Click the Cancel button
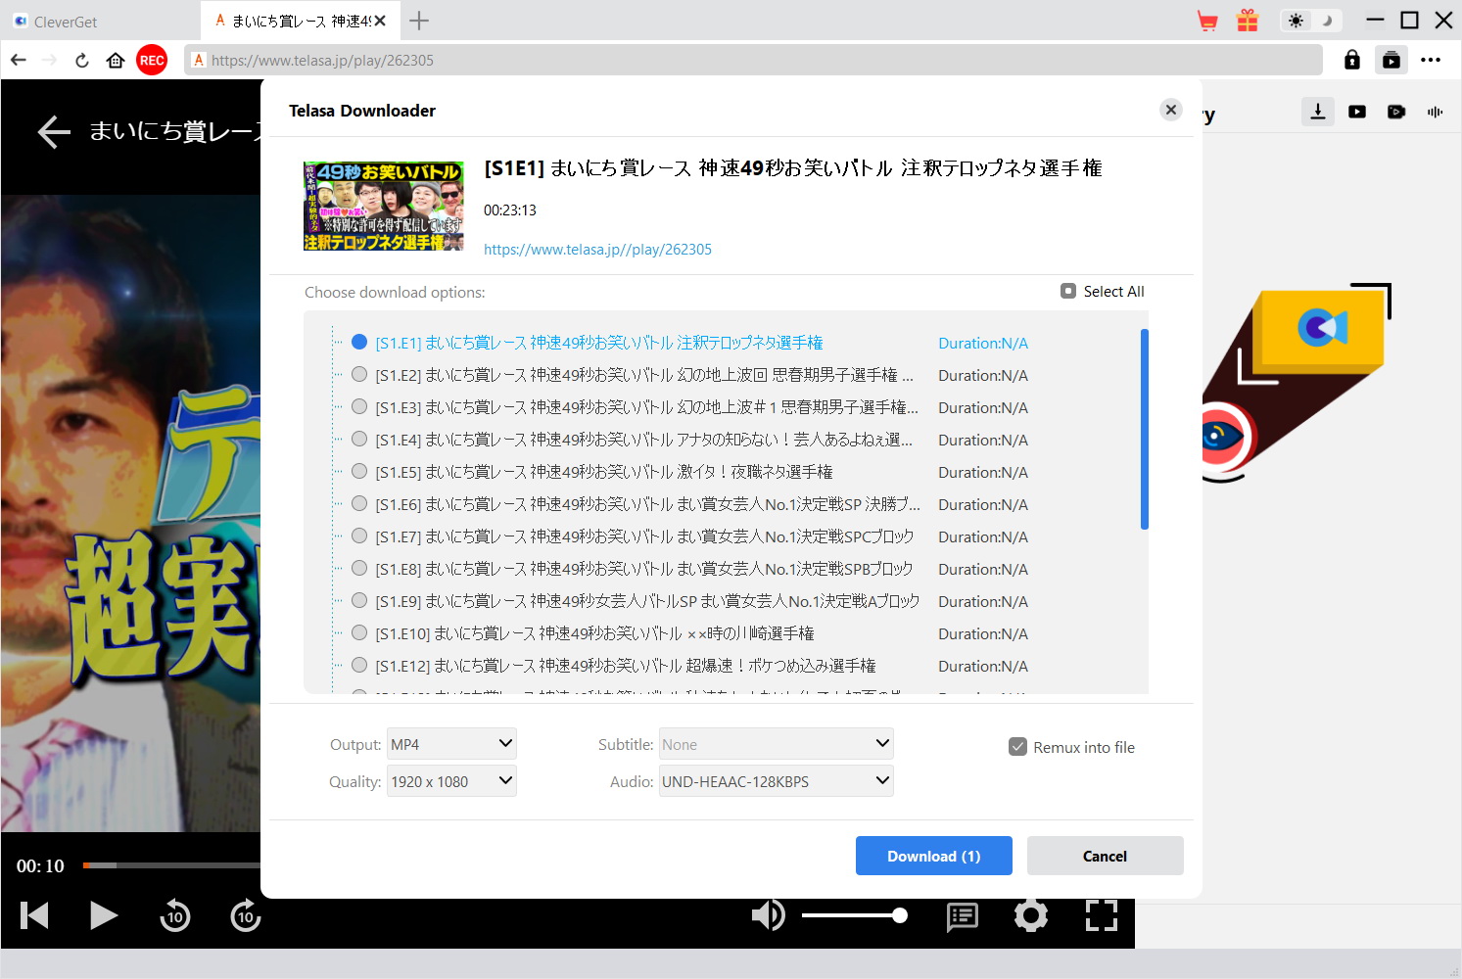 point(1105,856)
